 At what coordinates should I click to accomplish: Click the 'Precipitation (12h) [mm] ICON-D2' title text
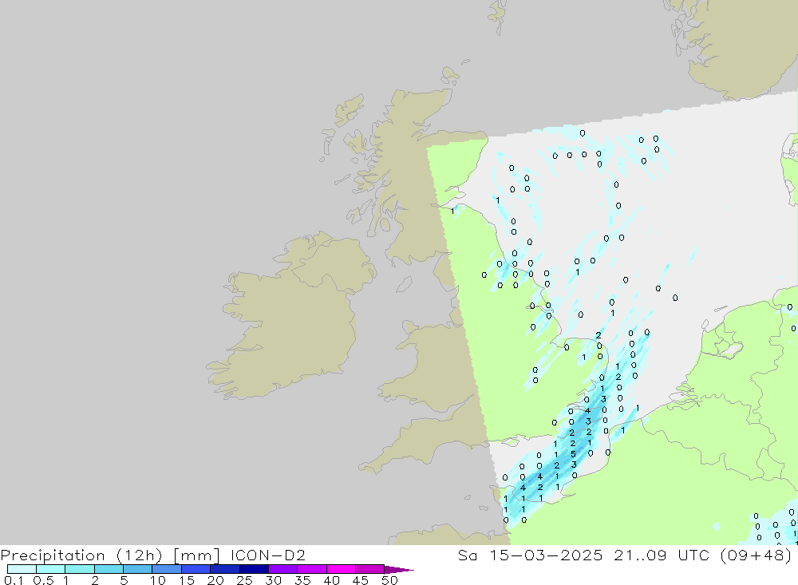(152, 555)
